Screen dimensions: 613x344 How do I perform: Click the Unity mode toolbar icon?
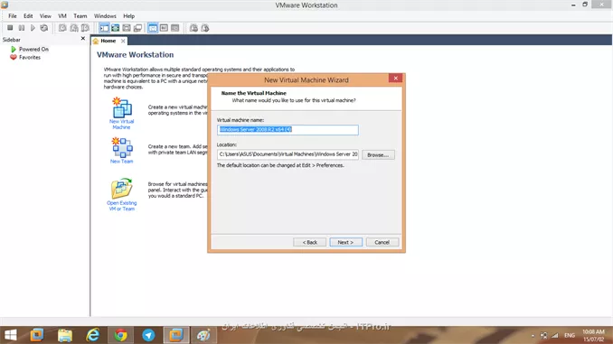(x=137, y=28)
